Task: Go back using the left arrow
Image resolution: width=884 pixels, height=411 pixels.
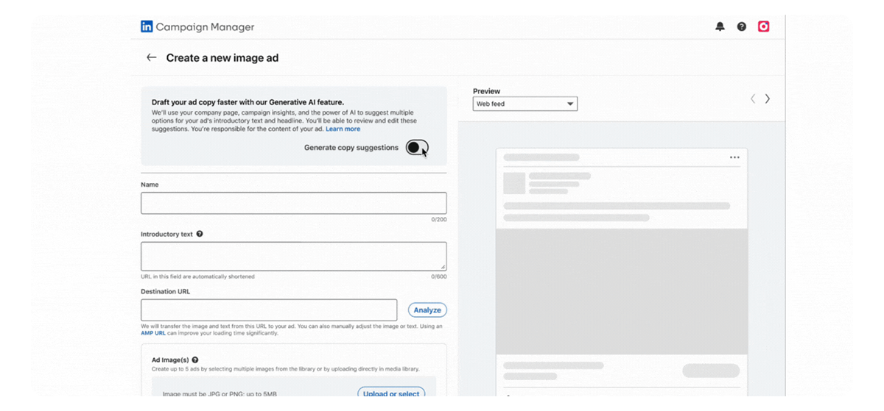Action: pos(151,57)
